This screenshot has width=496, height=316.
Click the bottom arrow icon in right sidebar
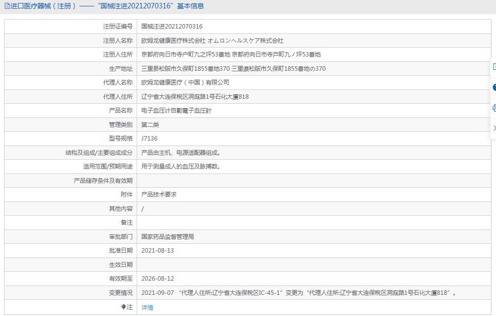tap(494, 128)
